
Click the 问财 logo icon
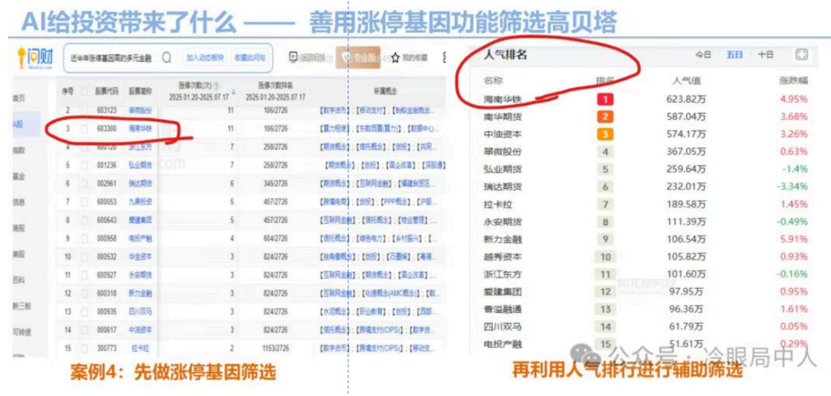click(x=35, y=57)
